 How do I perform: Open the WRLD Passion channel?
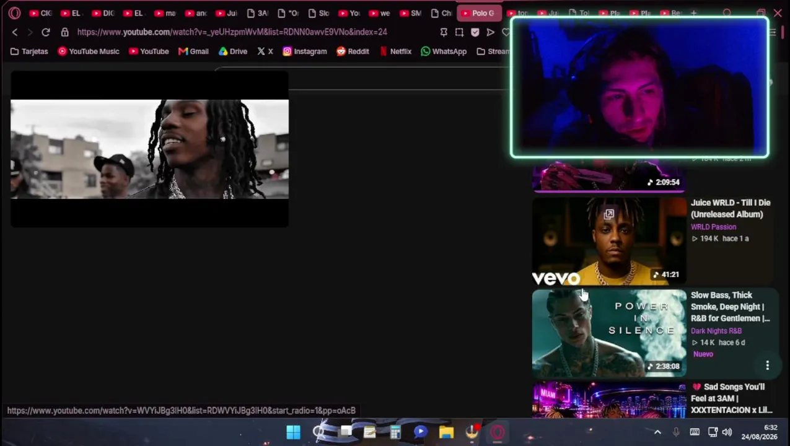713,227
